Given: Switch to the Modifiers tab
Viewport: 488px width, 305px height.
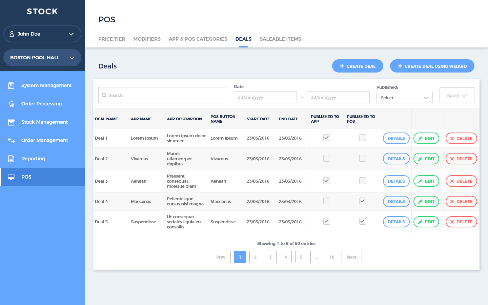Looking at the screenshot, I should (147, 39).
